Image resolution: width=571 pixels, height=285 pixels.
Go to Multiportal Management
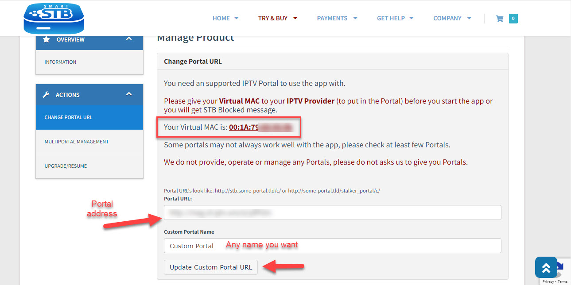click(x=77, y=142)
